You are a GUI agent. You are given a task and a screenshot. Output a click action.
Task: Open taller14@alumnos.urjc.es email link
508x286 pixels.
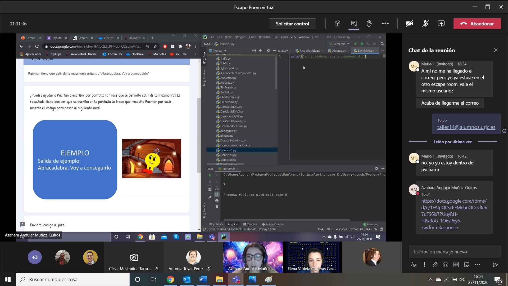pos(466,127)
